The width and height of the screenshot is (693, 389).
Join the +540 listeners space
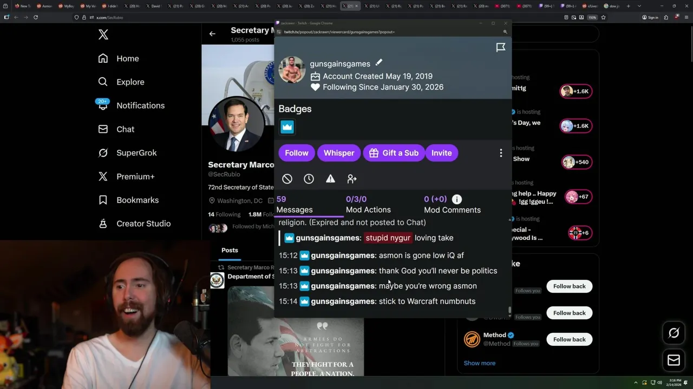coord(577,162)
